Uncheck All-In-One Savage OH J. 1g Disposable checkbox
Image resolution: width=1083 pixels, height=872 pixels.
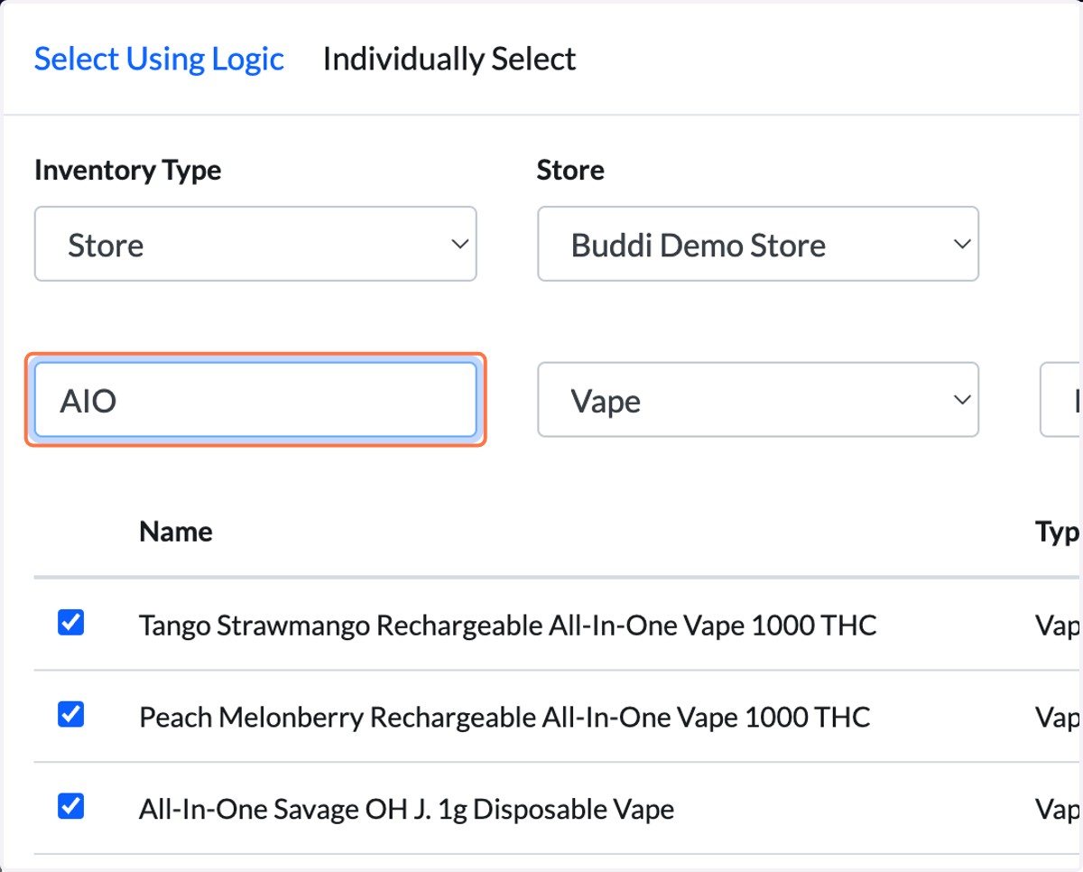[x=70, y=806]
